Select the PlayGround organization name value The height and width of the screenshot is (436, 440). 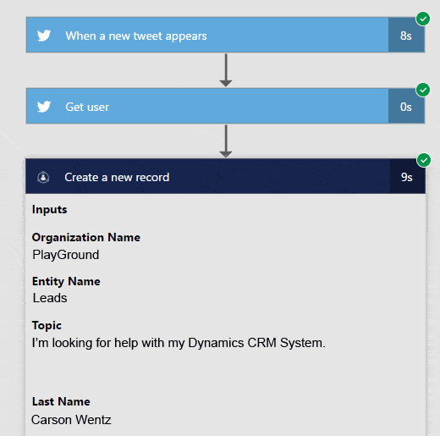click(66, 255)
